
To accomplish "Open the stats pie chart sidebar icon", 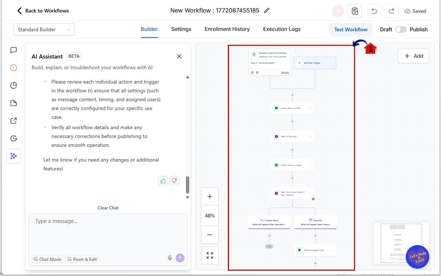I will [14, 85].
